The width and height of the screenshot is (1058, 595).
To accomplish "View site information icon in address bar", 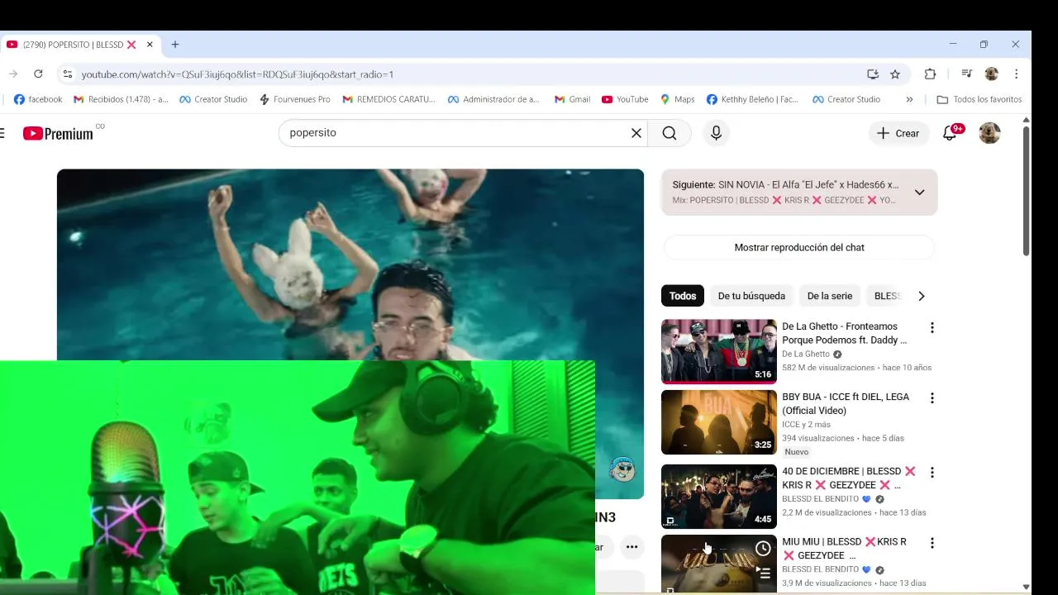I will (68, 74).
